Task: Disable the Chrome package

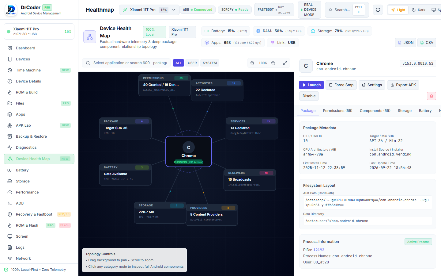Action: point(309,96)
